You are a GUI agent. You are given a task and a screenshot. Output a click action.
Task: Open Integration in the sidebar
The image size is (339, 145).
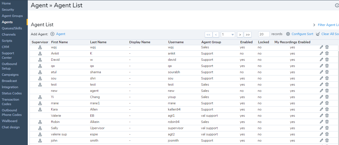(10, 87)
